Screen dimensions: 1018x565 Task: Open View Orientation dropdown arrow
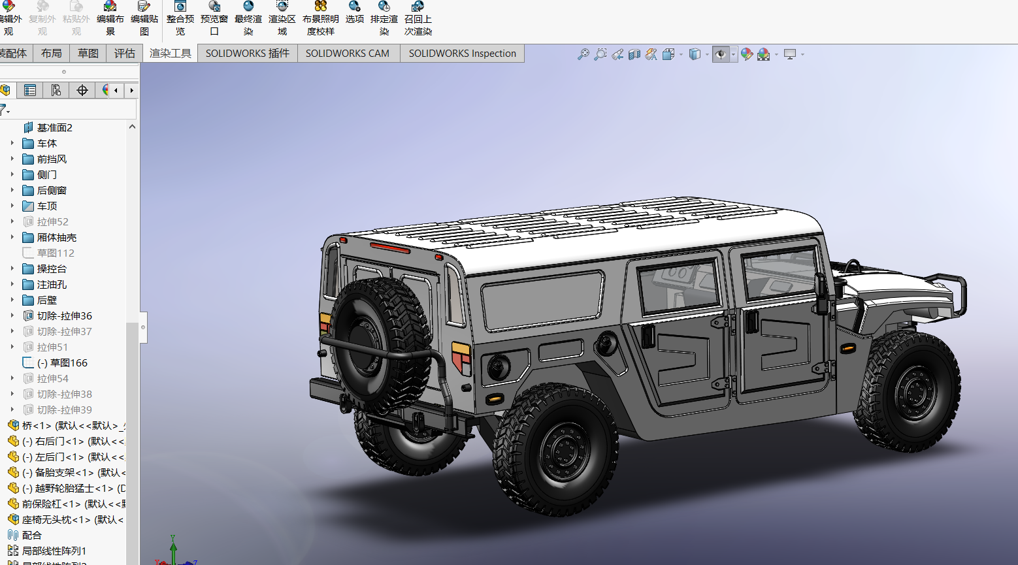[681, 54]
